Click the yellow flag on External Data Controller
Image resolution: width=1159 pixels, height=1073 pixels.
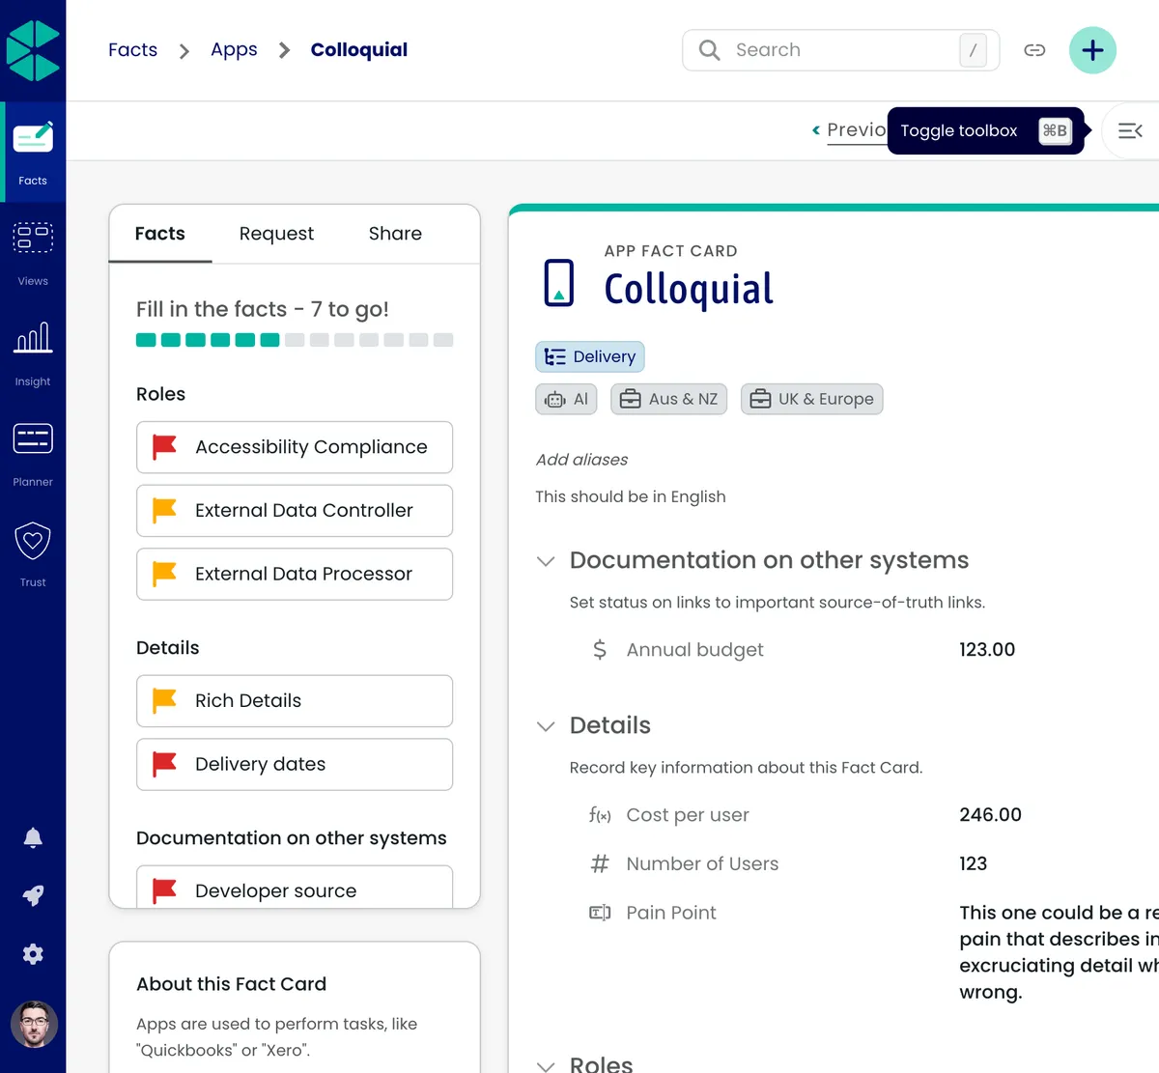click(x=165, y=510)
